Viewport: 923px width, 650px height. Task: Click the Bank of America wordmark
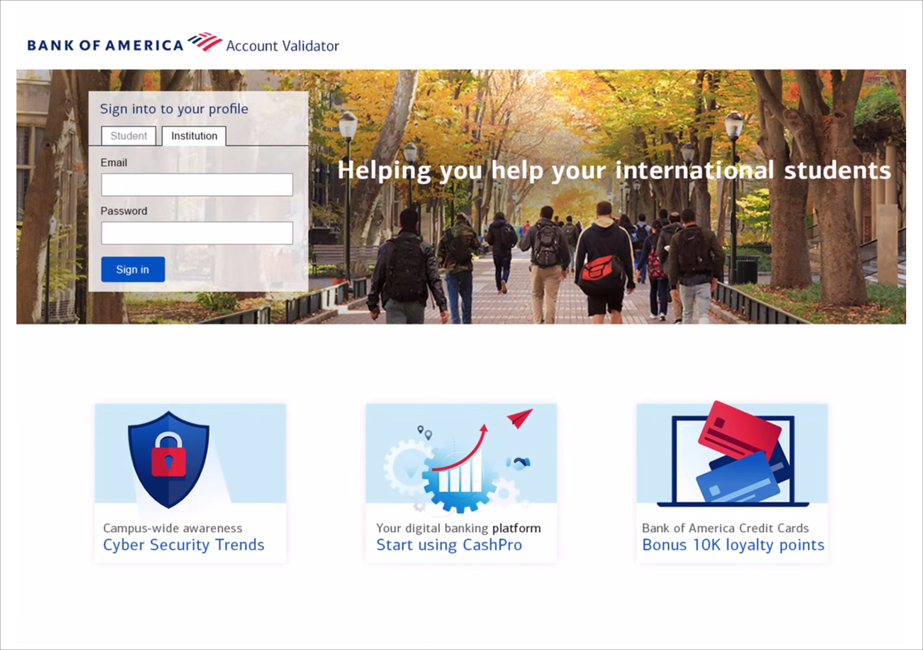[x=105, y=45]
